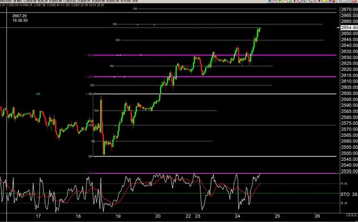Image resolution: width=358 pixels, height=222 pixels.
Task: Click the STO stochastic indicator label
Action: 345,195
